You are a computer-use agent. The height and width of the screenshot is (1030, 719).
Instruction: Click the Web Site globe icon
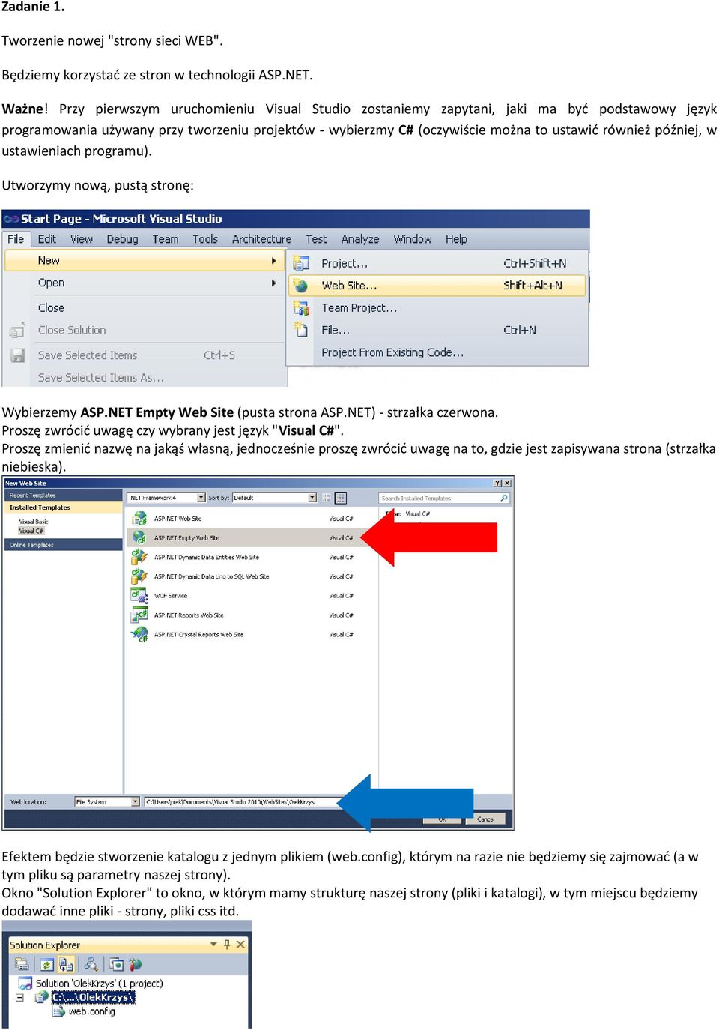tap(301, 286)
